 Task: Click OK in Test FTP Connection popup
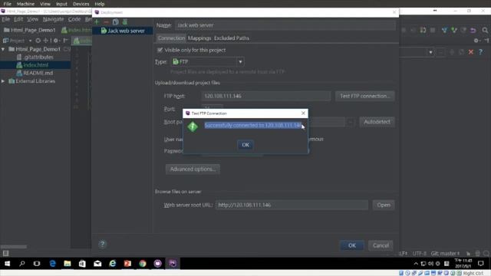click(x=245, y=145)
